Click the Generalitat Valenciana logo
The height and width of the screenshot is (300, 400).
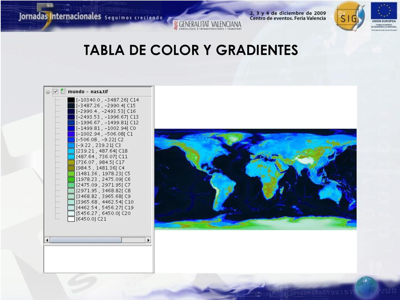(207, 25)
